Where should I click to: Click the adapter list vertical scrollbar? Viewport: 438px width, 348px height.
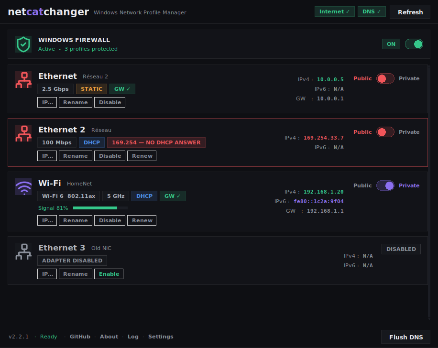pos(429,192)
